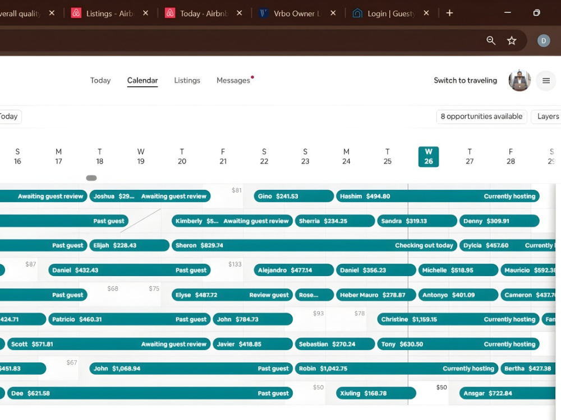Open the Today navigation item

pyautogui.click(x=100, y=80)
